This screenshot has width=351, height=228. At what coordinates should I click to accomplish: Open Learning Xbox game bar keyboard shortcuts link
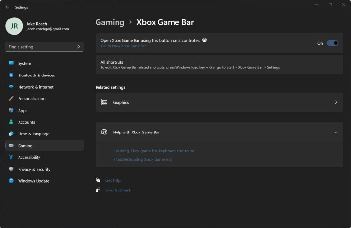click(x=154, y=151)
